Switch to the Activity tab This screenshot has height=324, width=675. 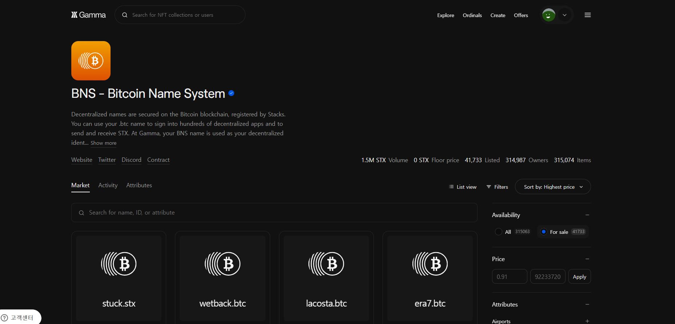point(108,185)
